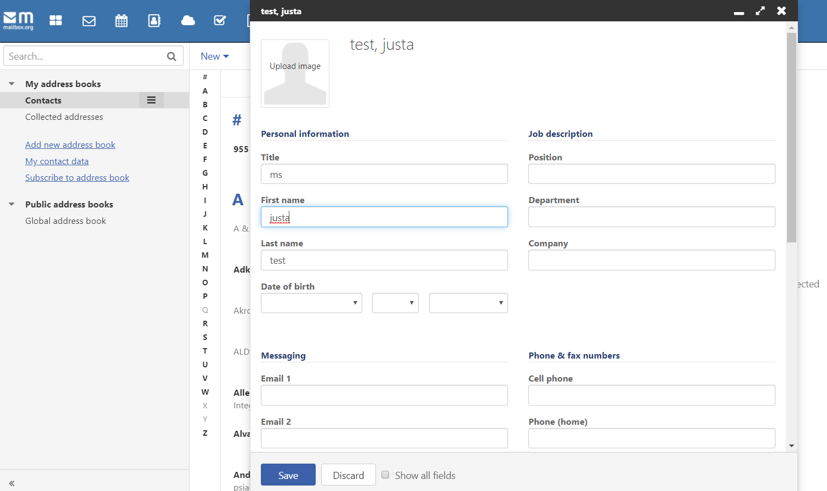Viewport: 827px width, 491px height.
Task: Select Collected addresses folder
Action: point(64,117)
